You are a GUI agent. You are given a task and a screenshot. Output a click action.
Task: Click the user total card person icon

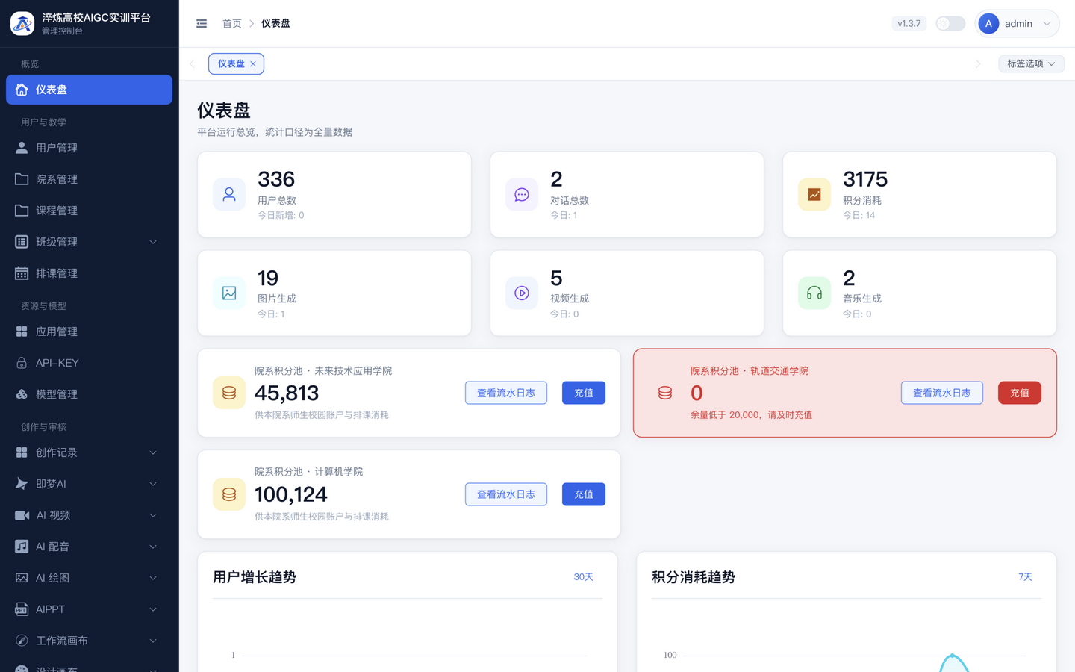pyautogui.click(x=229, y=195)
